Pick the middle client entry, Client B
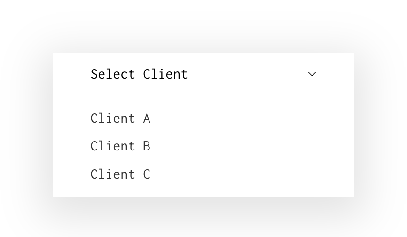Screen dimensions: 407x237 (120, 146)
